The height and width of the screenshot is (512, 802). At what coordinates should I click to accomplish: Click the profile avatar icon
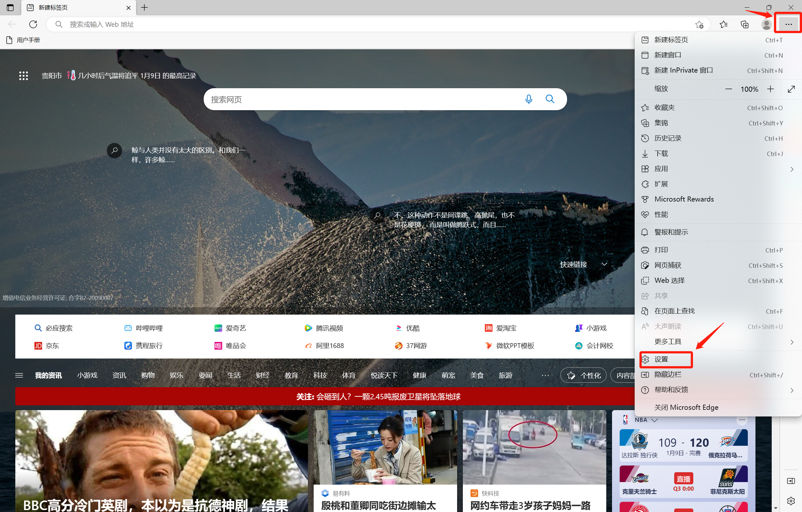766,24
